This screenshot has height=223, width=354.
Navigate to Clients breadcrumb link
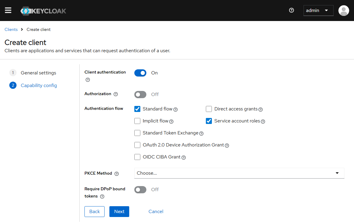[11, 29]
